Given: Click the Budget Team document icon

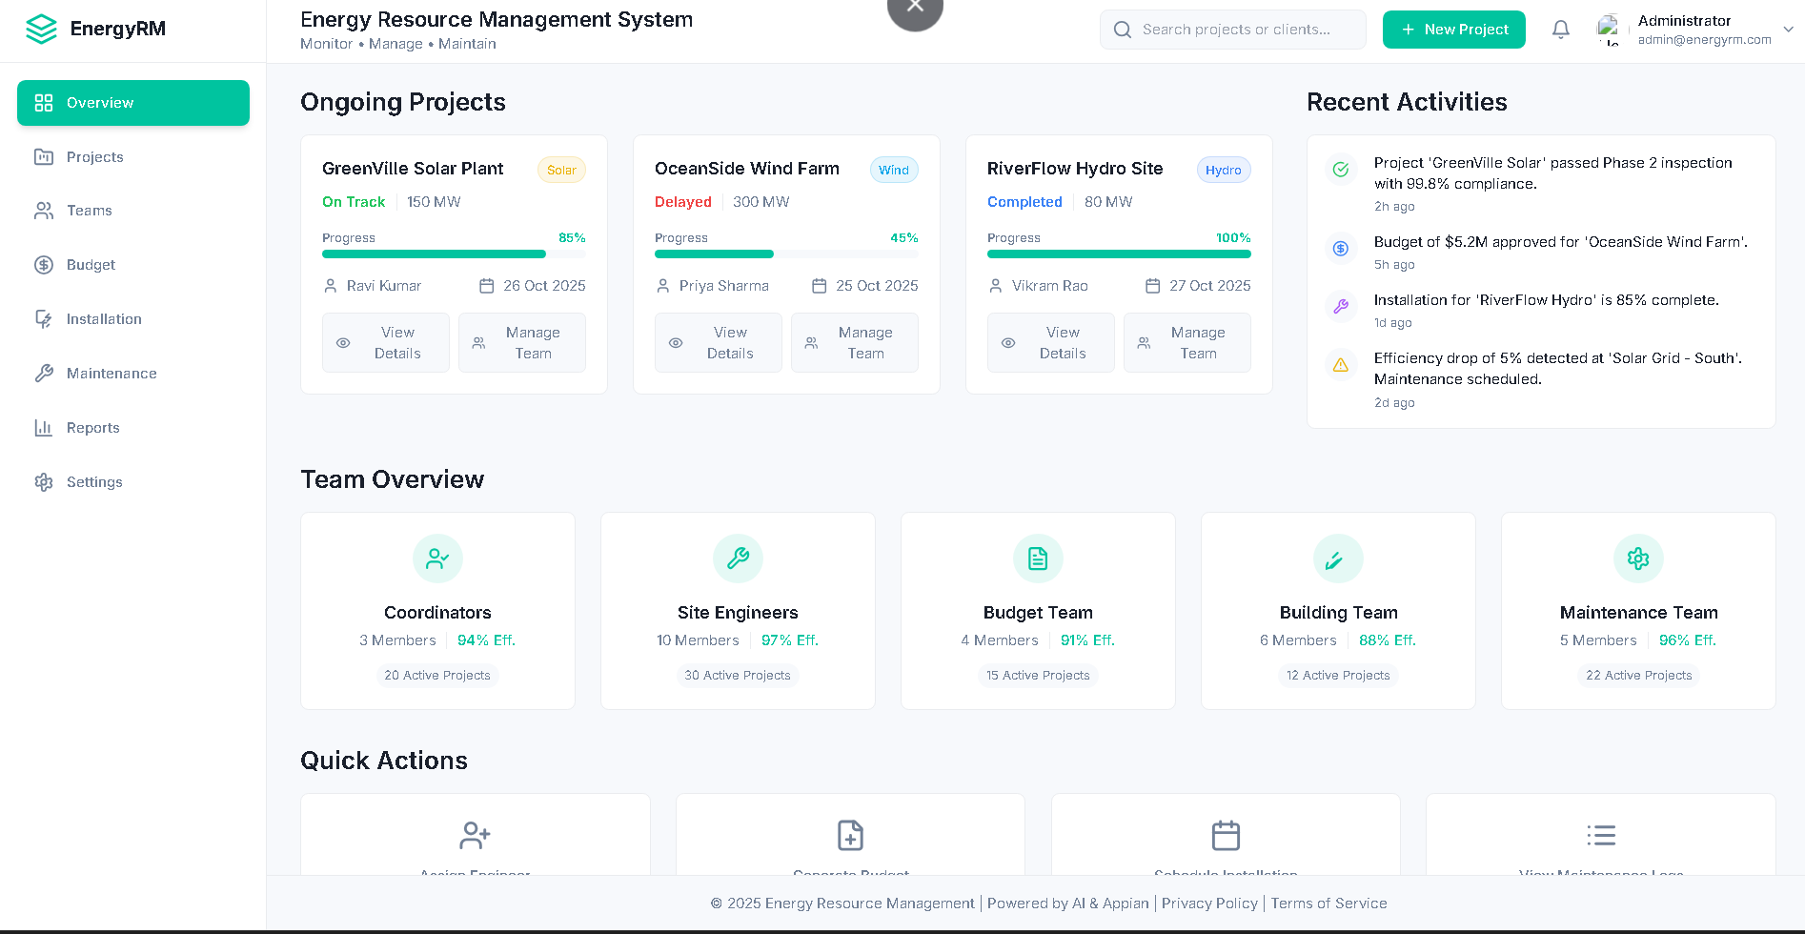Looking at the screenshot, I should coord(1038,558).
